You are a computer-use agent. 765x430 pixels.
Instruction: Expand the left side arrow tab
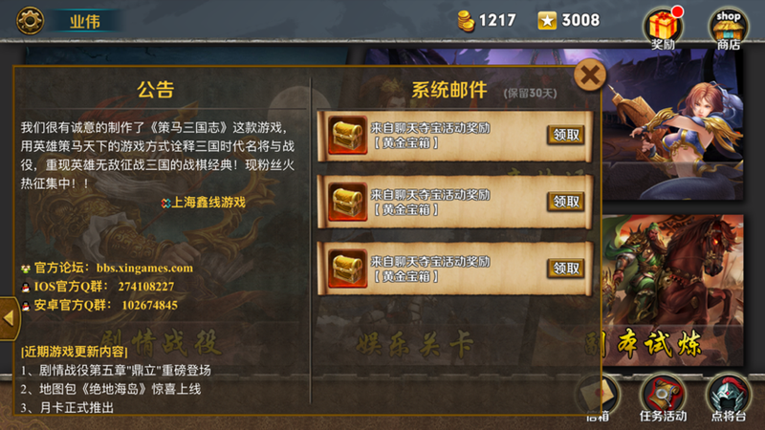click(x=10, y=318)
